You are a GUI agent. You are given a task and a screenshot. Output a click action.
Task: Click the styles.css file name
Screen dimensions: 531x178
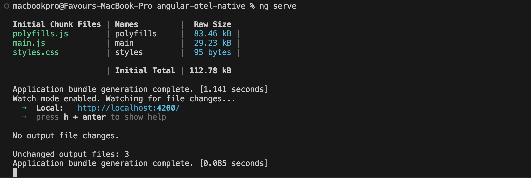(x=36, y=52)
